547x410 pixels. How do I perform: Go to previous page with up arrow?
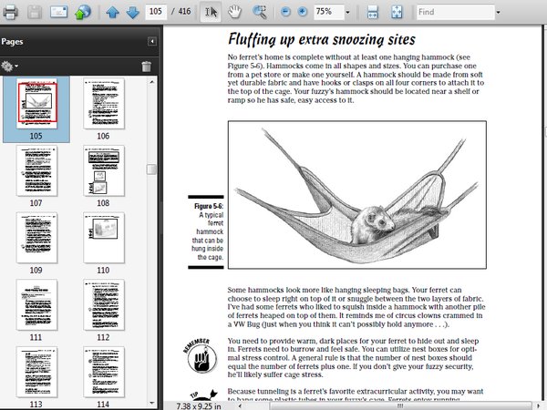click(x=112, y=13)
